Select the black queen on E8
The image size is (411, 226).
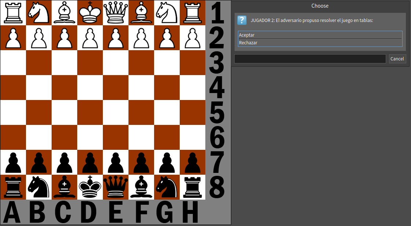click(116, 187)
